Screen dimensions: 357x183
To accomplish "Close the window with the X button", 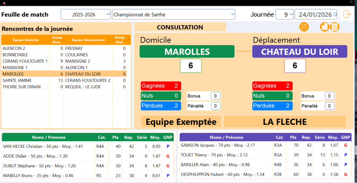I will pos(351,2).
